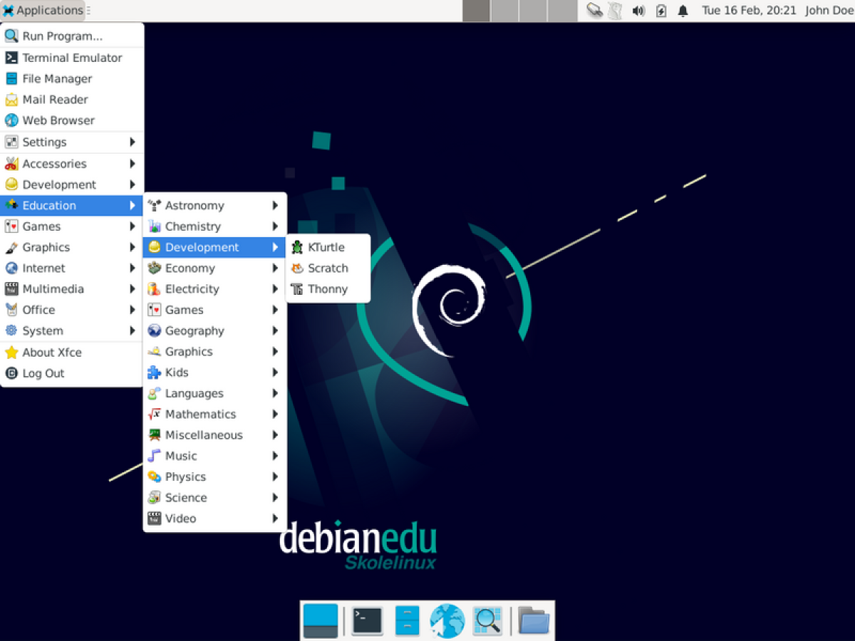Open Education Graphics category
Viewport: 855px width, 641px height.
[215, 352]
